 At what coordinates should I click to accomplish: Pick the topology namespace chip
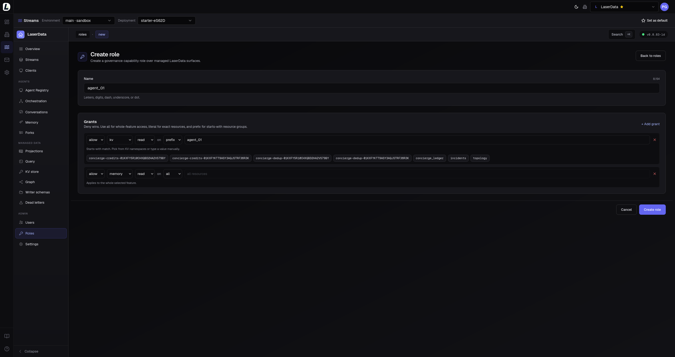click(x=480, y=158)
